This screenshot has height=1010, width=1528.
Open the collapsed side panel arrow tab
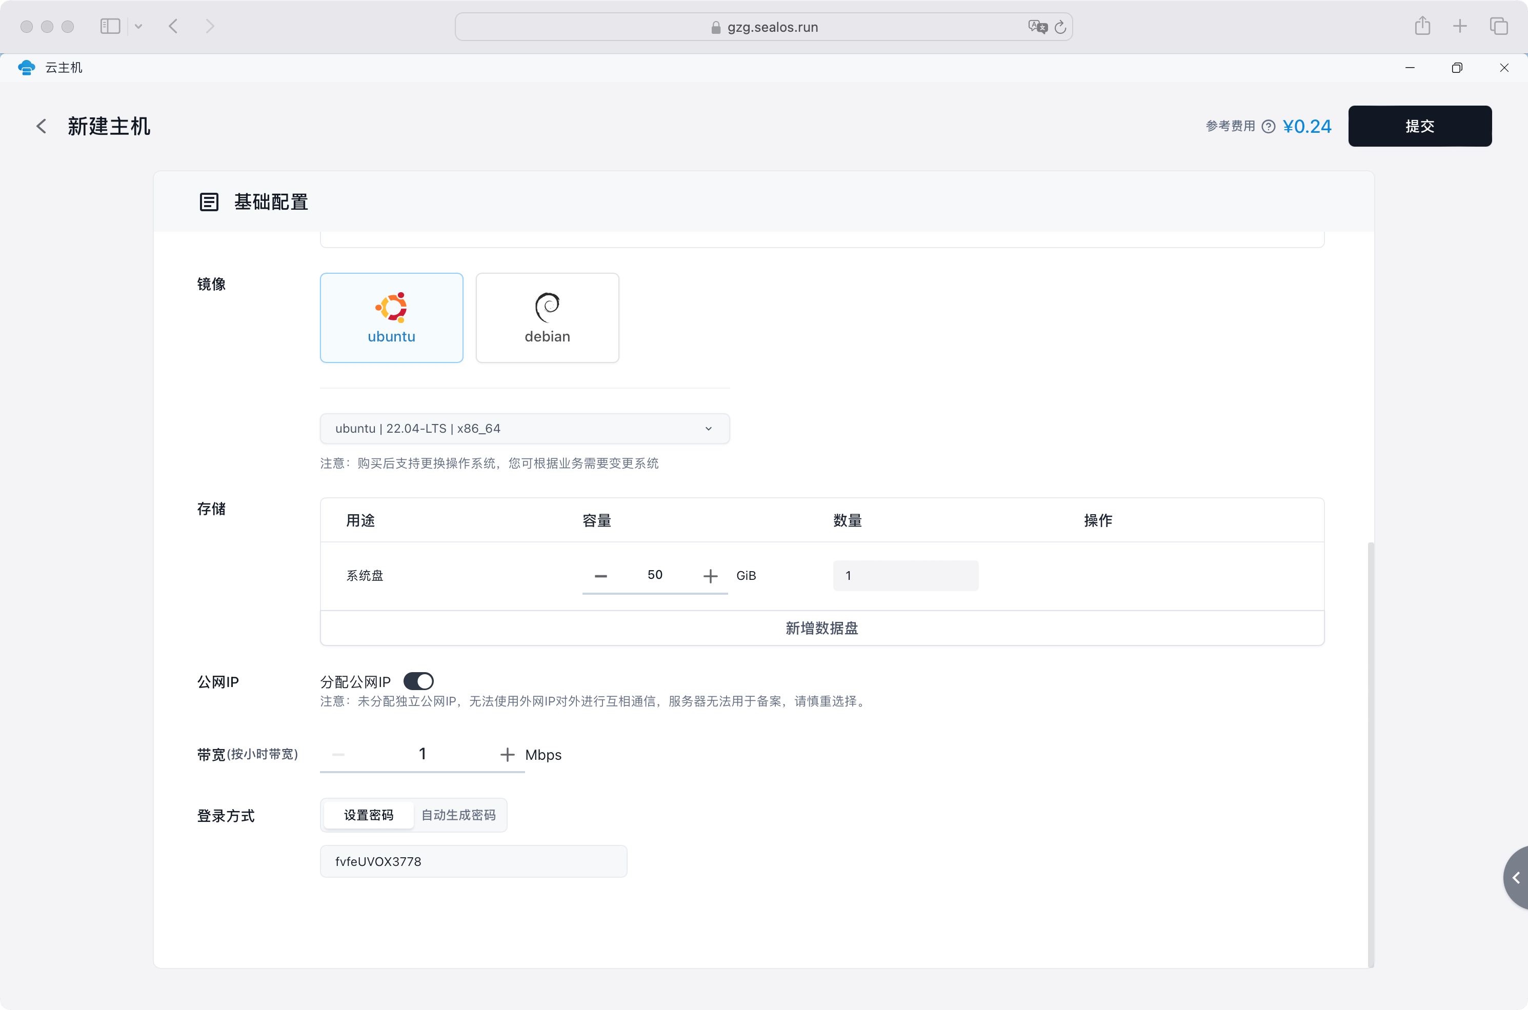tap(1516, 877)
